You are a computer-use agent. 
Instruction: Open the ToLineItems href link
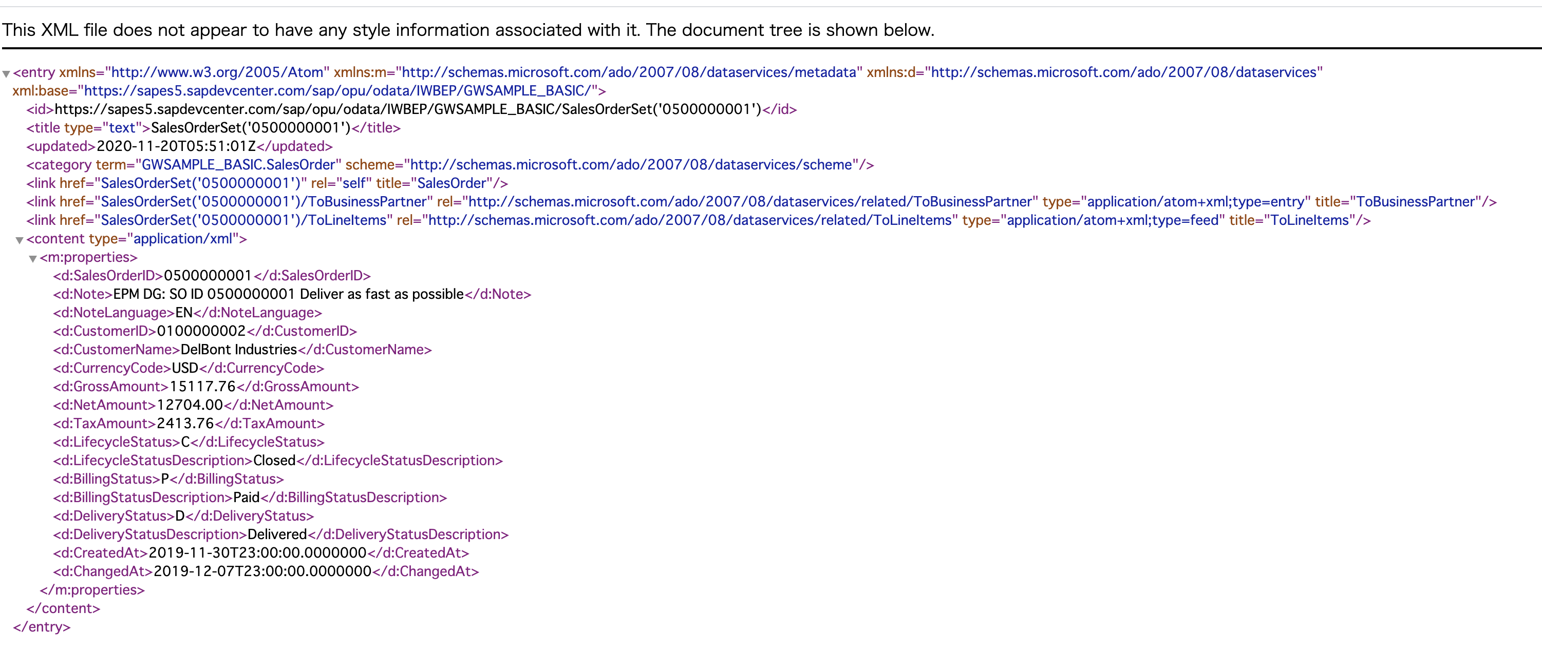[239, 220]
